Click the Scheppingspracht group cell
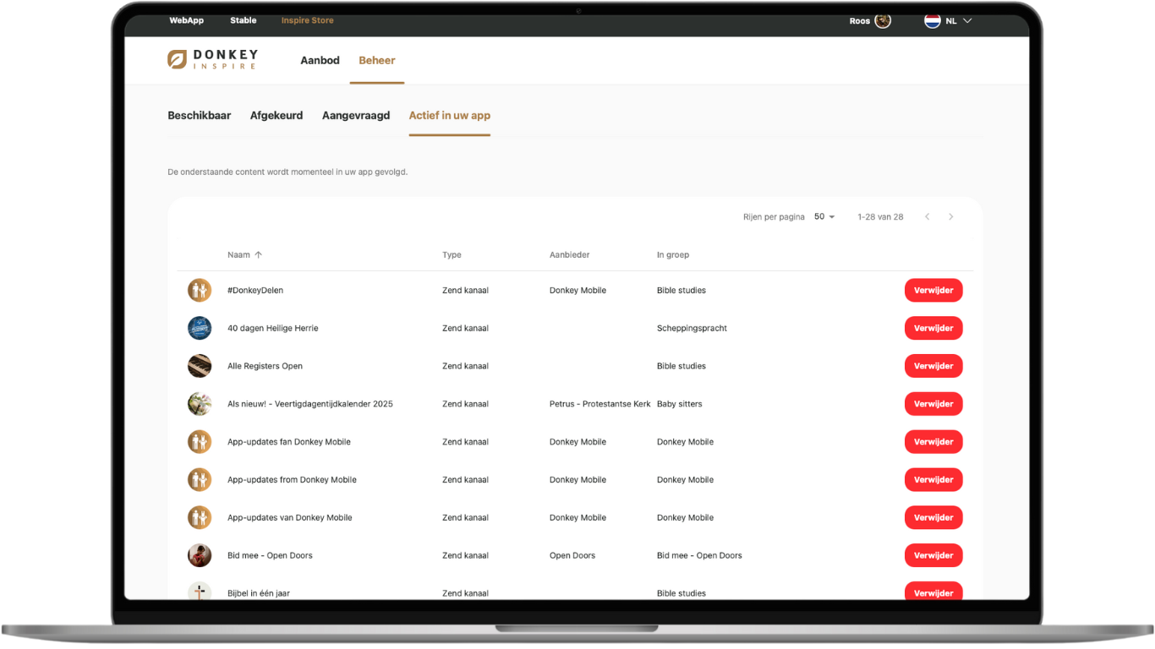 tap(692, 328)
